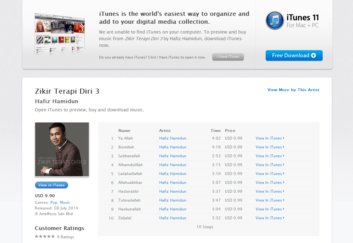Click View In iTunes for Hasbirabbi

270,191
